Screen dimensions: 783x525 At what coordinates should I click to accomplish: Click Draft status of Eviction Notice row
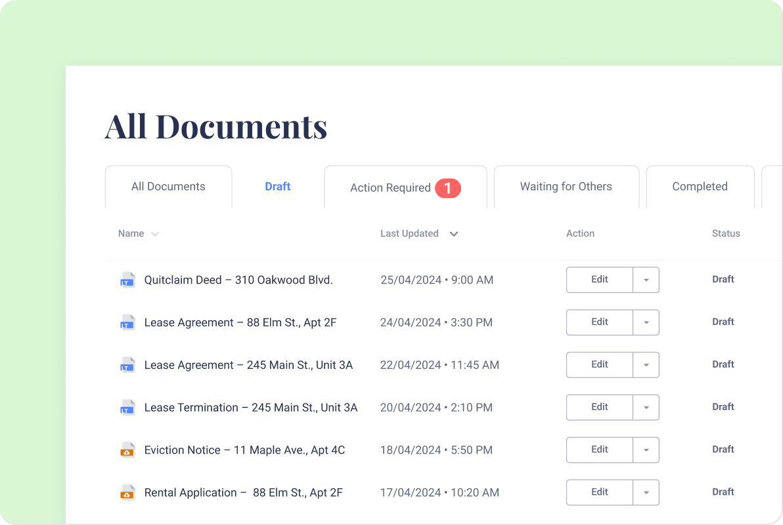(723, 450)
